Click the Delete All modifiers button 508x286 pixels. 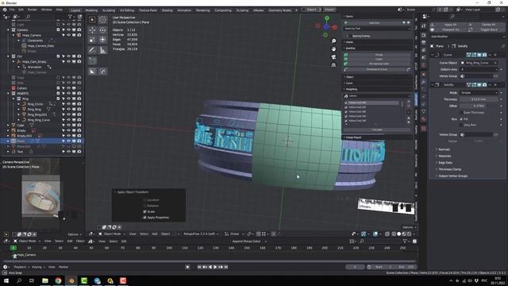click(487, 25)
